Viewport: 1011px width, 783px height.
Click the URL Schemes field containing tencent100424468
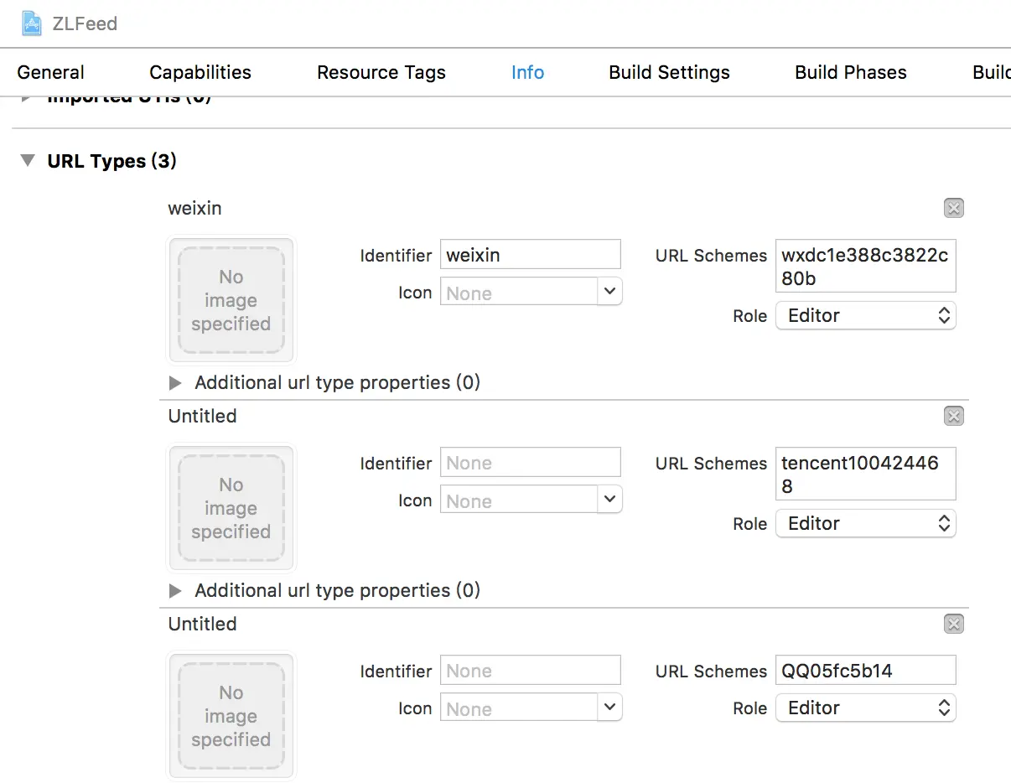point(865,474)
